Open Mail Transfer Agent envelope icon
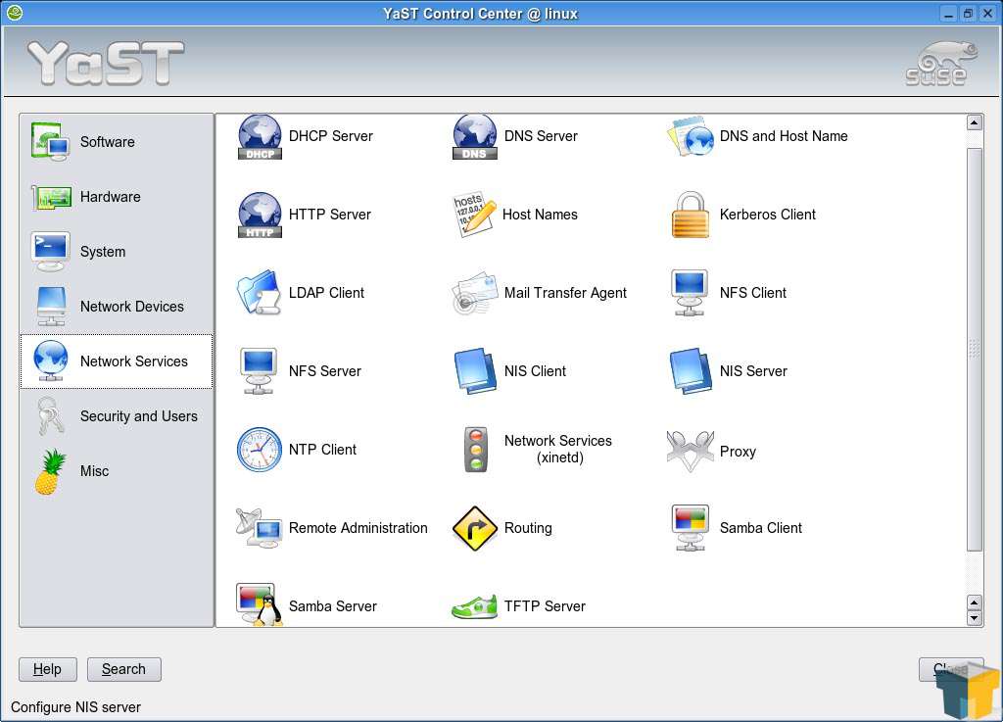Screen dimensions: 1003x722 pos(475,293)
